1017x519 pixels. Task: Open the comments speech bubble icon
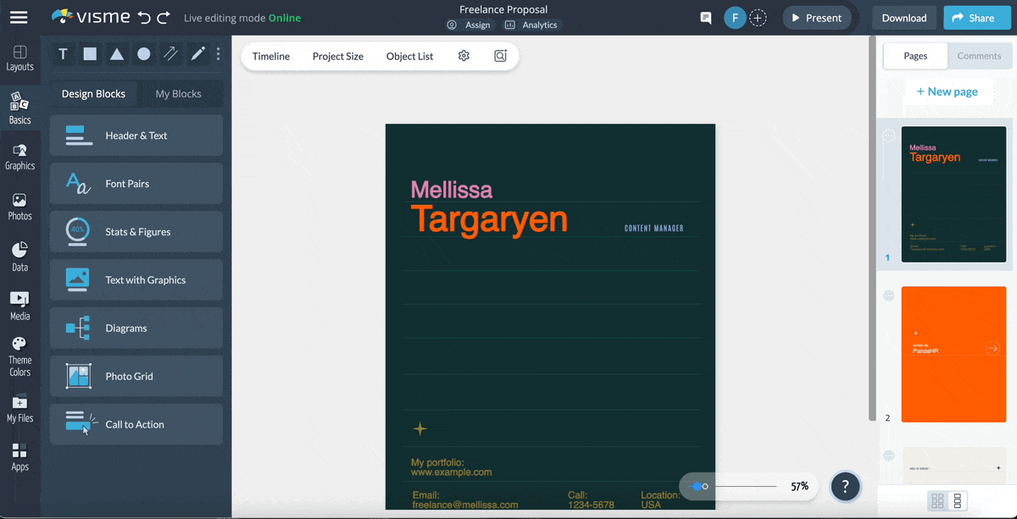tap(705, 18)
